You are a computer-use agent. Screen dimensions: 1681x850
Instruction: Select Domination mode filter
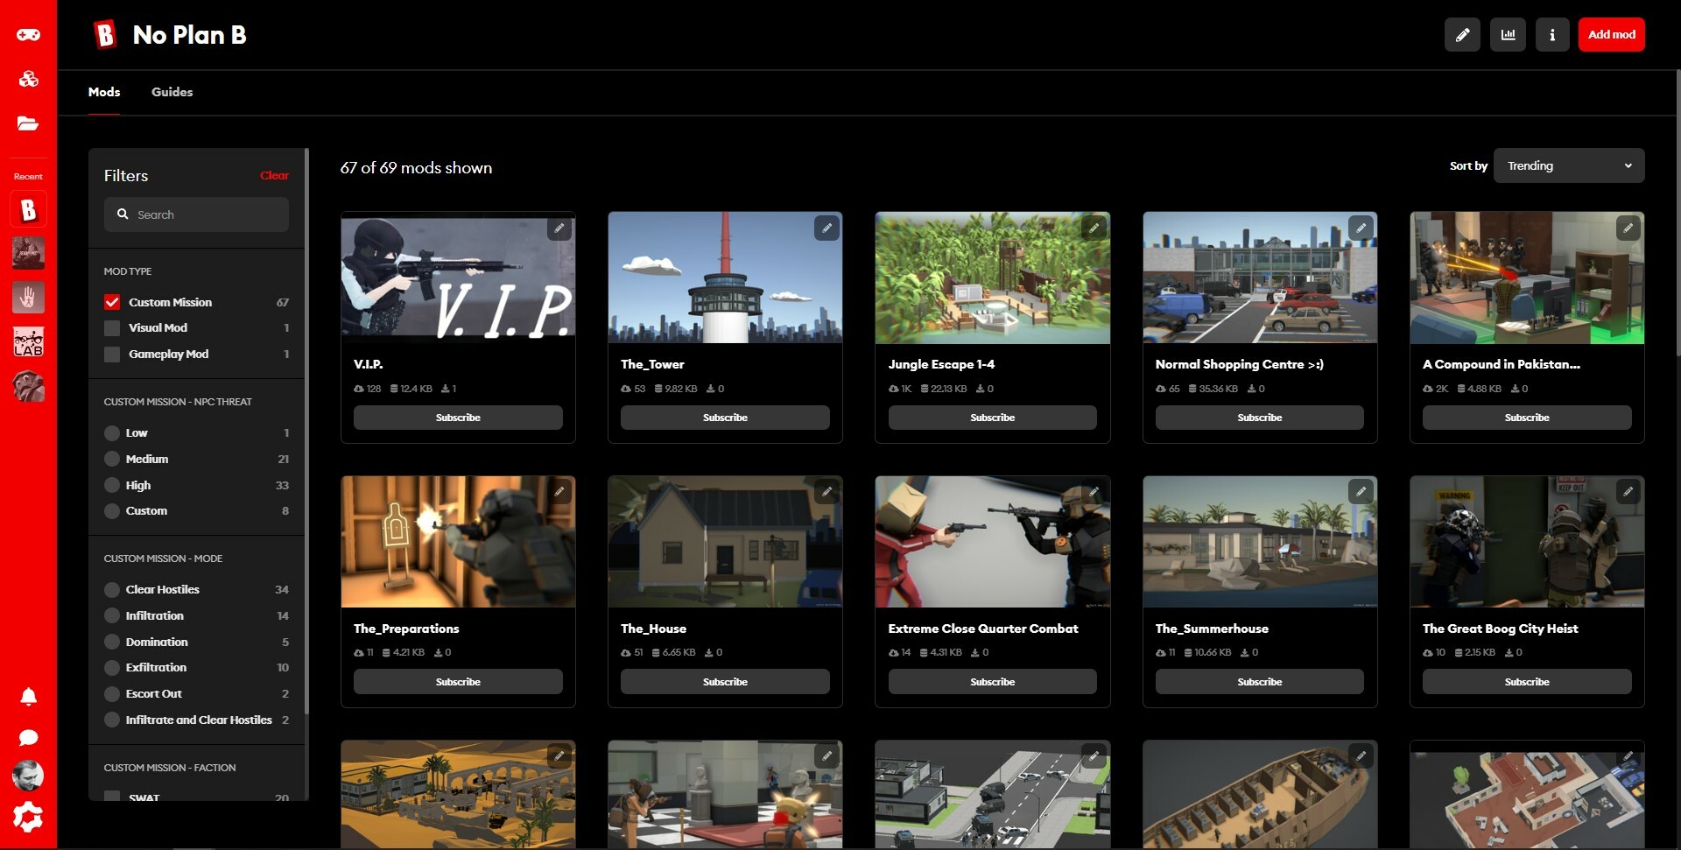tap(112, 642)
